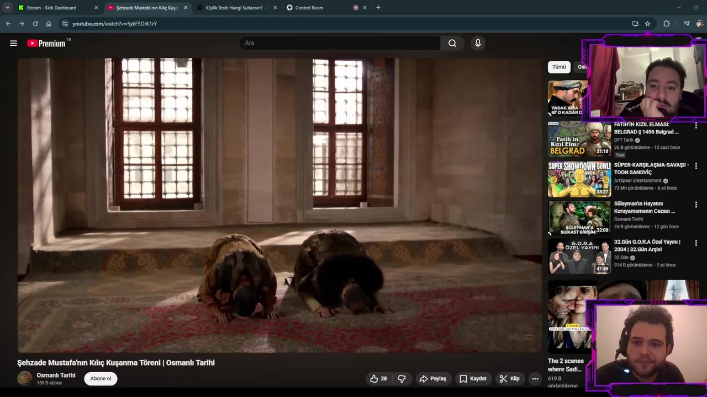Viewport: 707px width, 397px height.
Task: Click '24 B görüntüleme • 12 gün önce' text
Action: click(x=646, y=227)
